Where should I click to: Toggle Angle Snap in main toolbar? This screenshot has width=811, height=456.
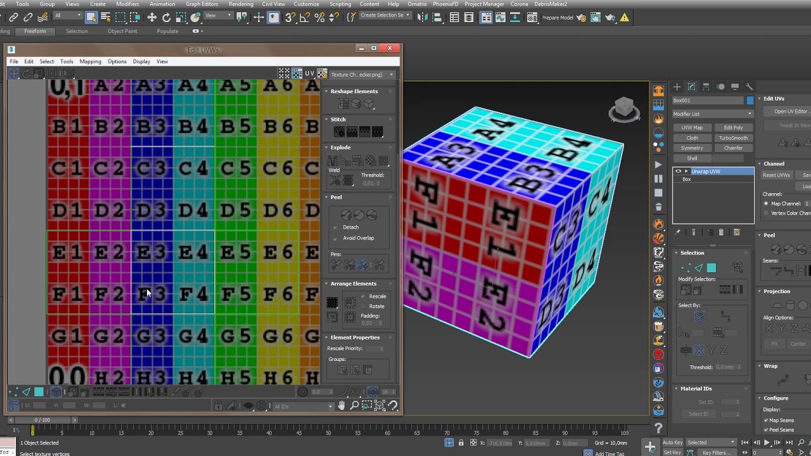[x=305, y=18]
